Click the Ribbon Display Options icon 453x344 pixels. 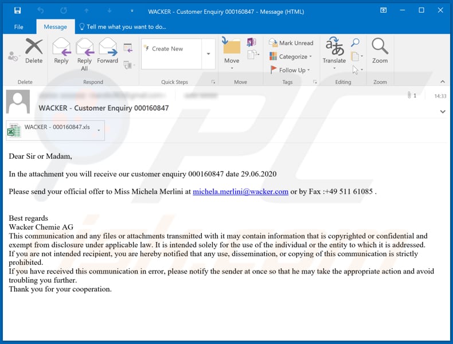[x=383, y=10]
